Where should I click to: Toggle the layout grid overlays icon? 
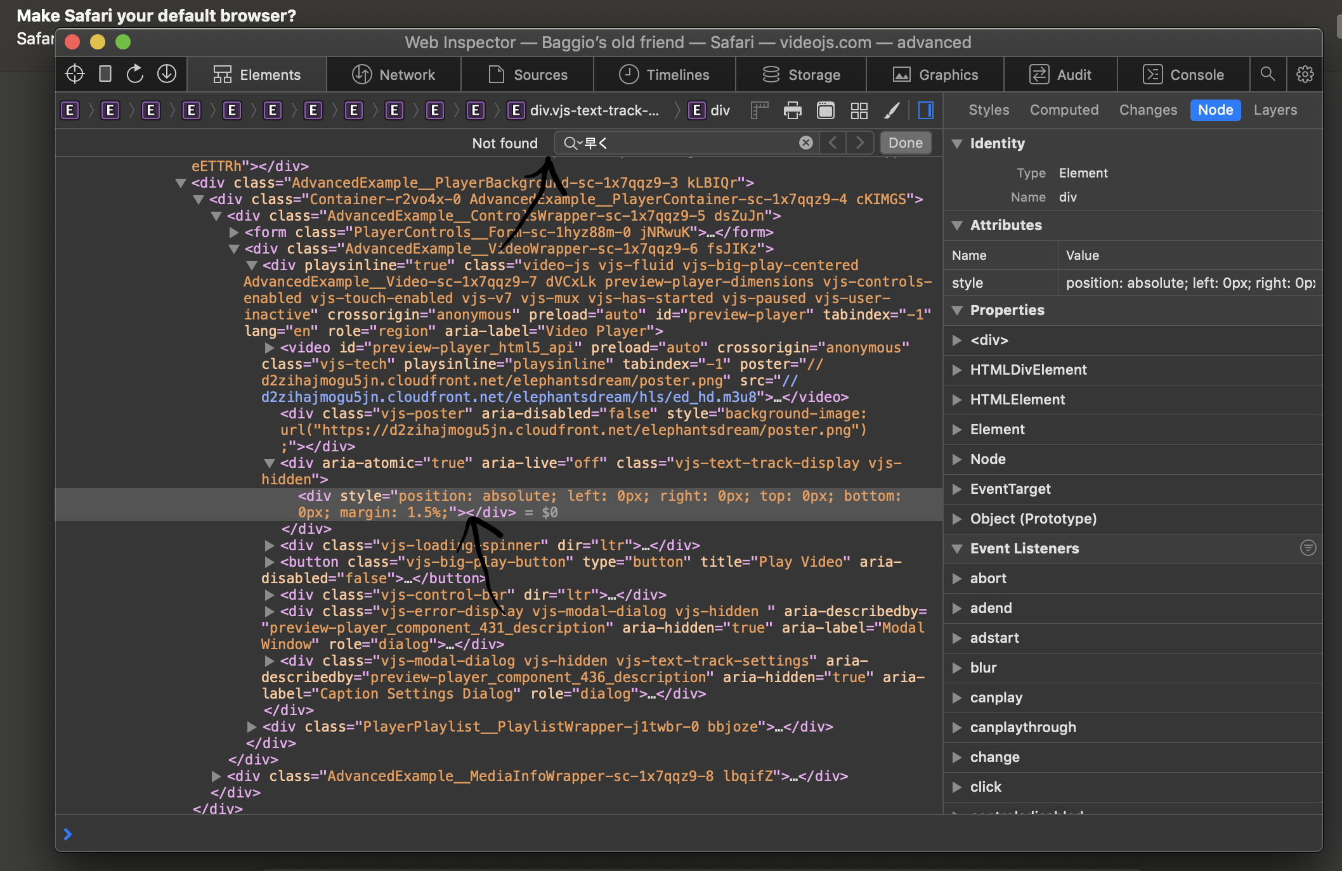[x=859, y=111]
